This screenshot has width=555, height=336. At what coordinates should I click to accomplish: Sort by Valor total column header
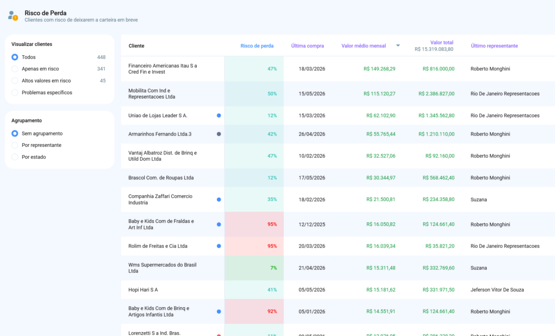442,42
